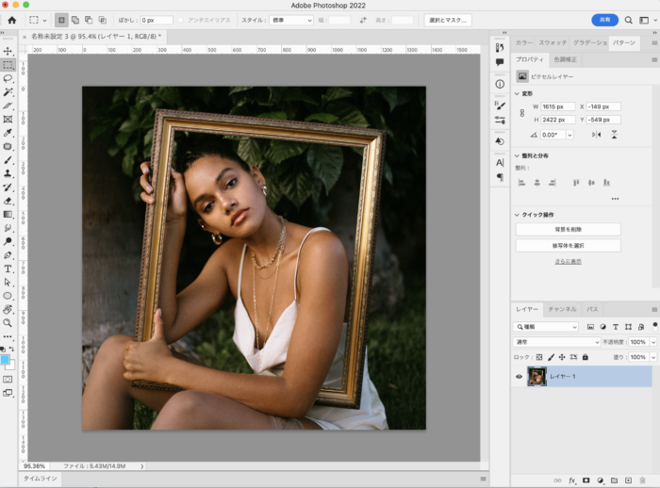Toggle lock transparent pixels
This screenshot has height=488, width=660.
[539, 357]
